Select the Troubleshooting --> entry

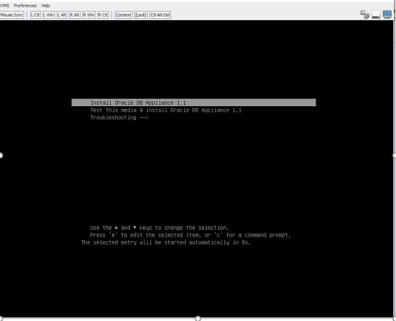[x=119, y=117]
